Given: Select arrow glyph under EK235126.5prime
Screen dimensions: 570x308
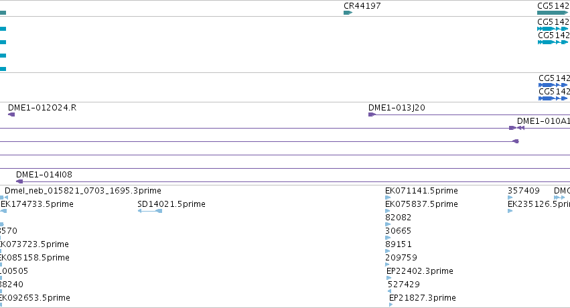Looking at the screenshot, I should click(x=510, y=211).
